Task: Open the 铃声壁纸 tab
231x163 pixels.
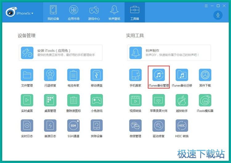Action: pos(114,13)
